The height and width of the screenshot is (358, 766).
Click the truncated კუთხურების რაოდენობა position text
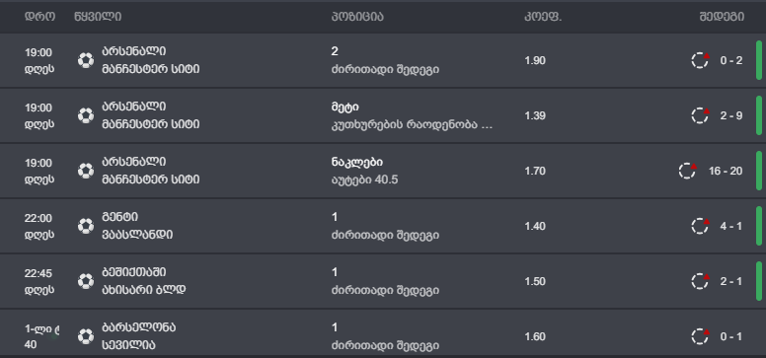pos(412,124)
